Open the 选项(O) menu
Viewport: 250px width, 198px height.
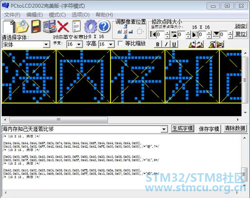pyautogui.click(x=80, y=15)
